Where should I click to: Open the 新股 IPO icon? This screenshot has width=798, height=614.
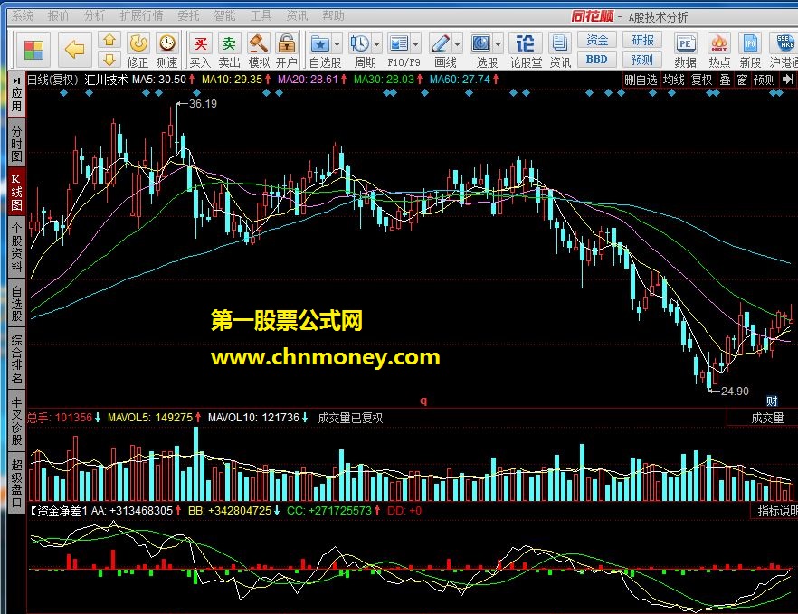point(751,50)
